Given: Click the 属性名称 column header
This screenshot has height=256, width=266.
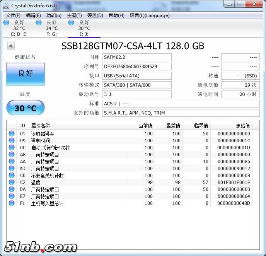Looking at the screenshot, I should tap(78, 126).
